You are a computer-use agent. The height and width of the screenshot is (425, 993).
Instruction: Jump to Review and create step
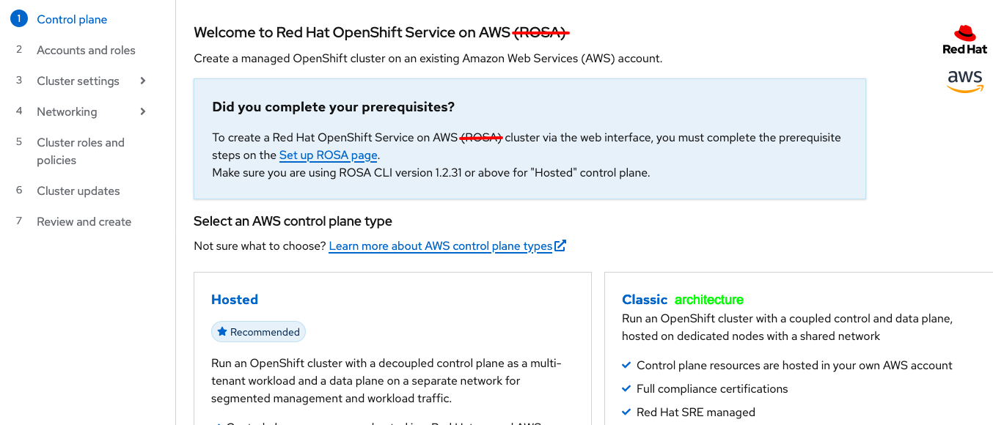coord(84,221)
